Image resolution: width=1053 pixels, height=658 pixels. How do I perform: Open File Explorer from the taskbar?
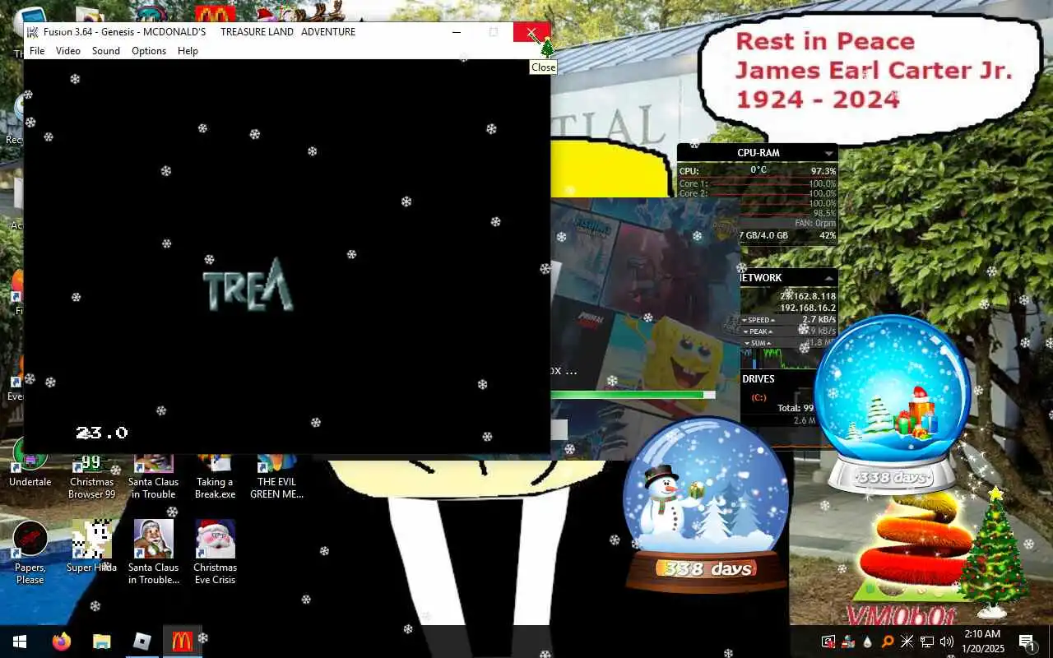tap(101, 642)
